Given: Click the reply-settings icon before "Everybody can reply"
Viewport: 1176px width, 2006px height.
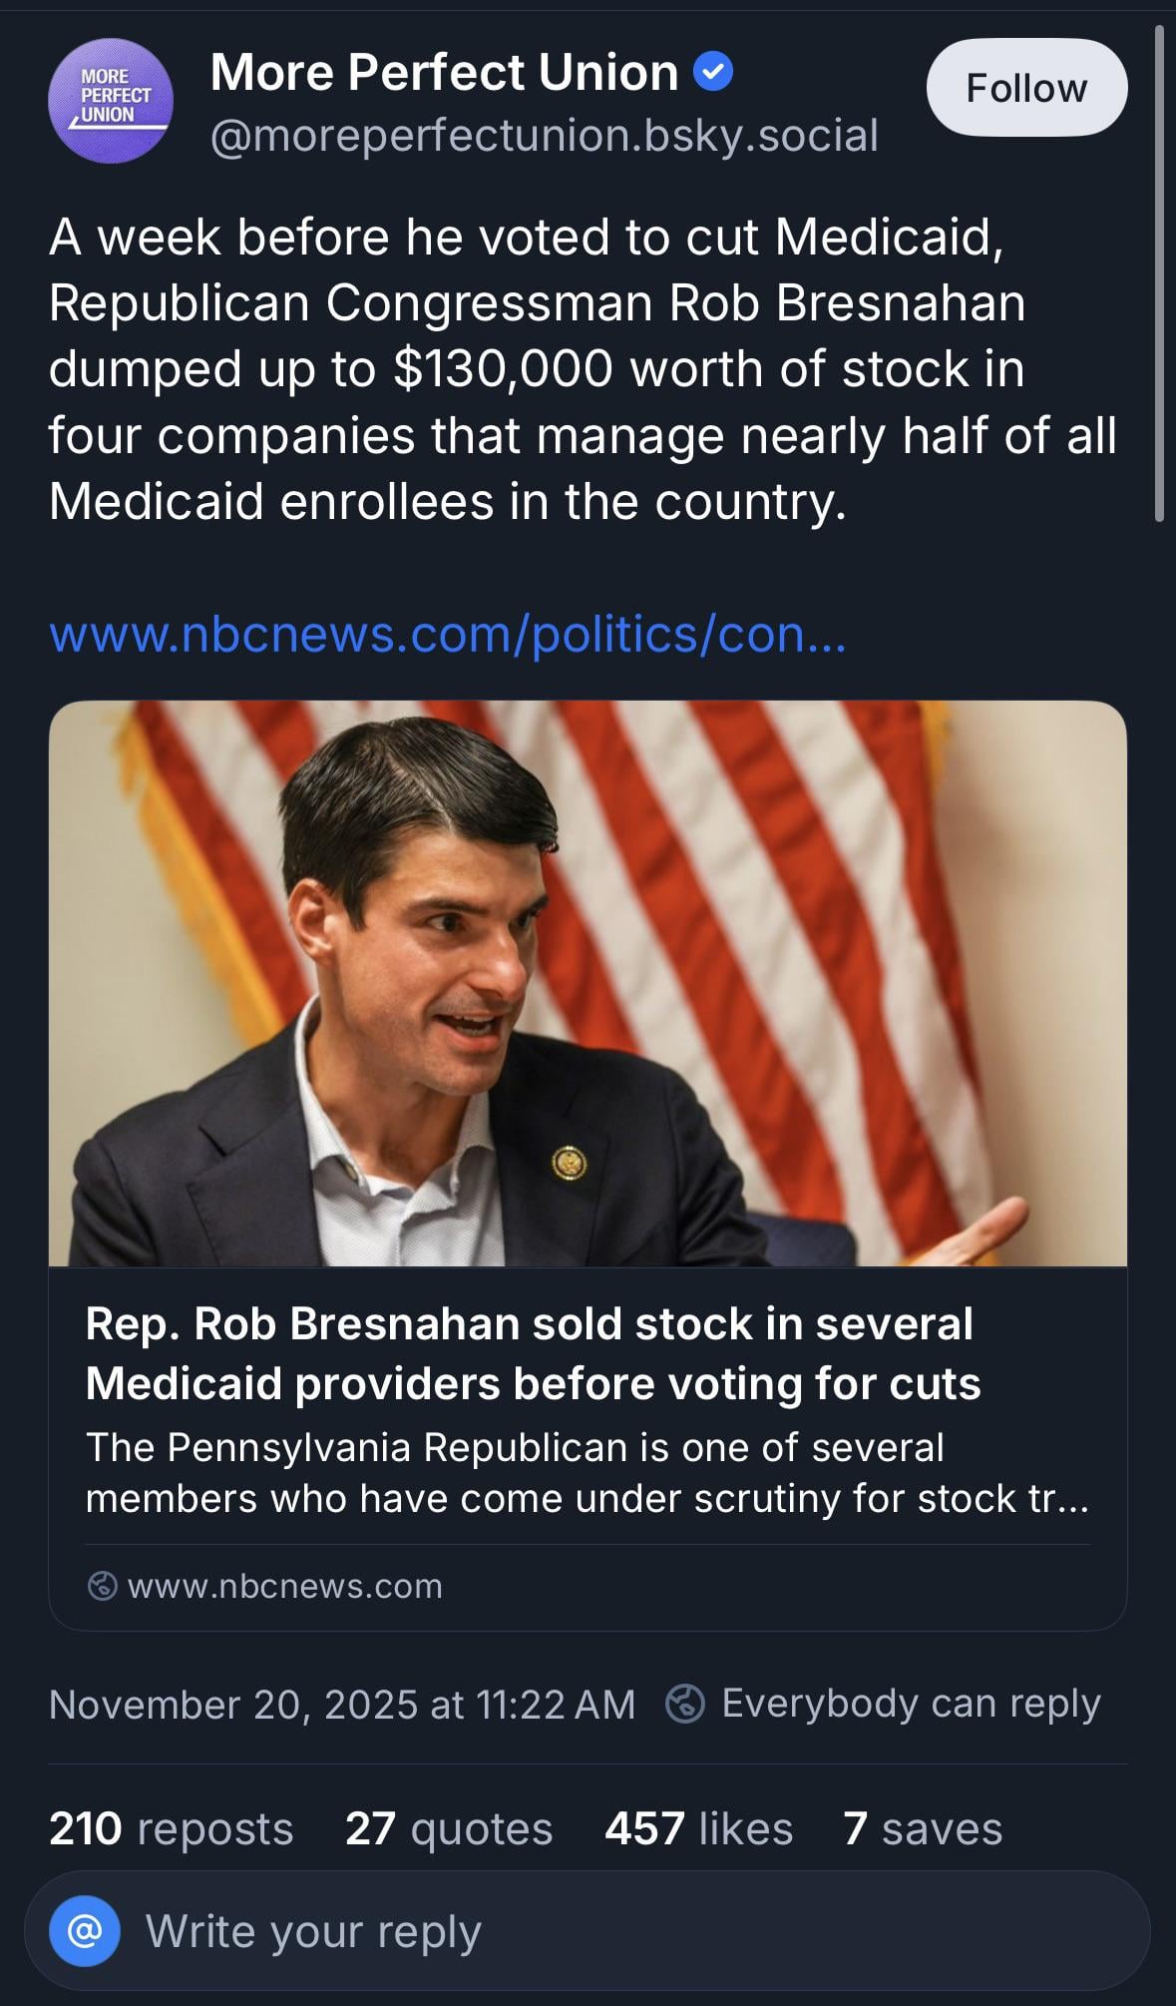Looking at the screenshot, I should point(685,1704).
